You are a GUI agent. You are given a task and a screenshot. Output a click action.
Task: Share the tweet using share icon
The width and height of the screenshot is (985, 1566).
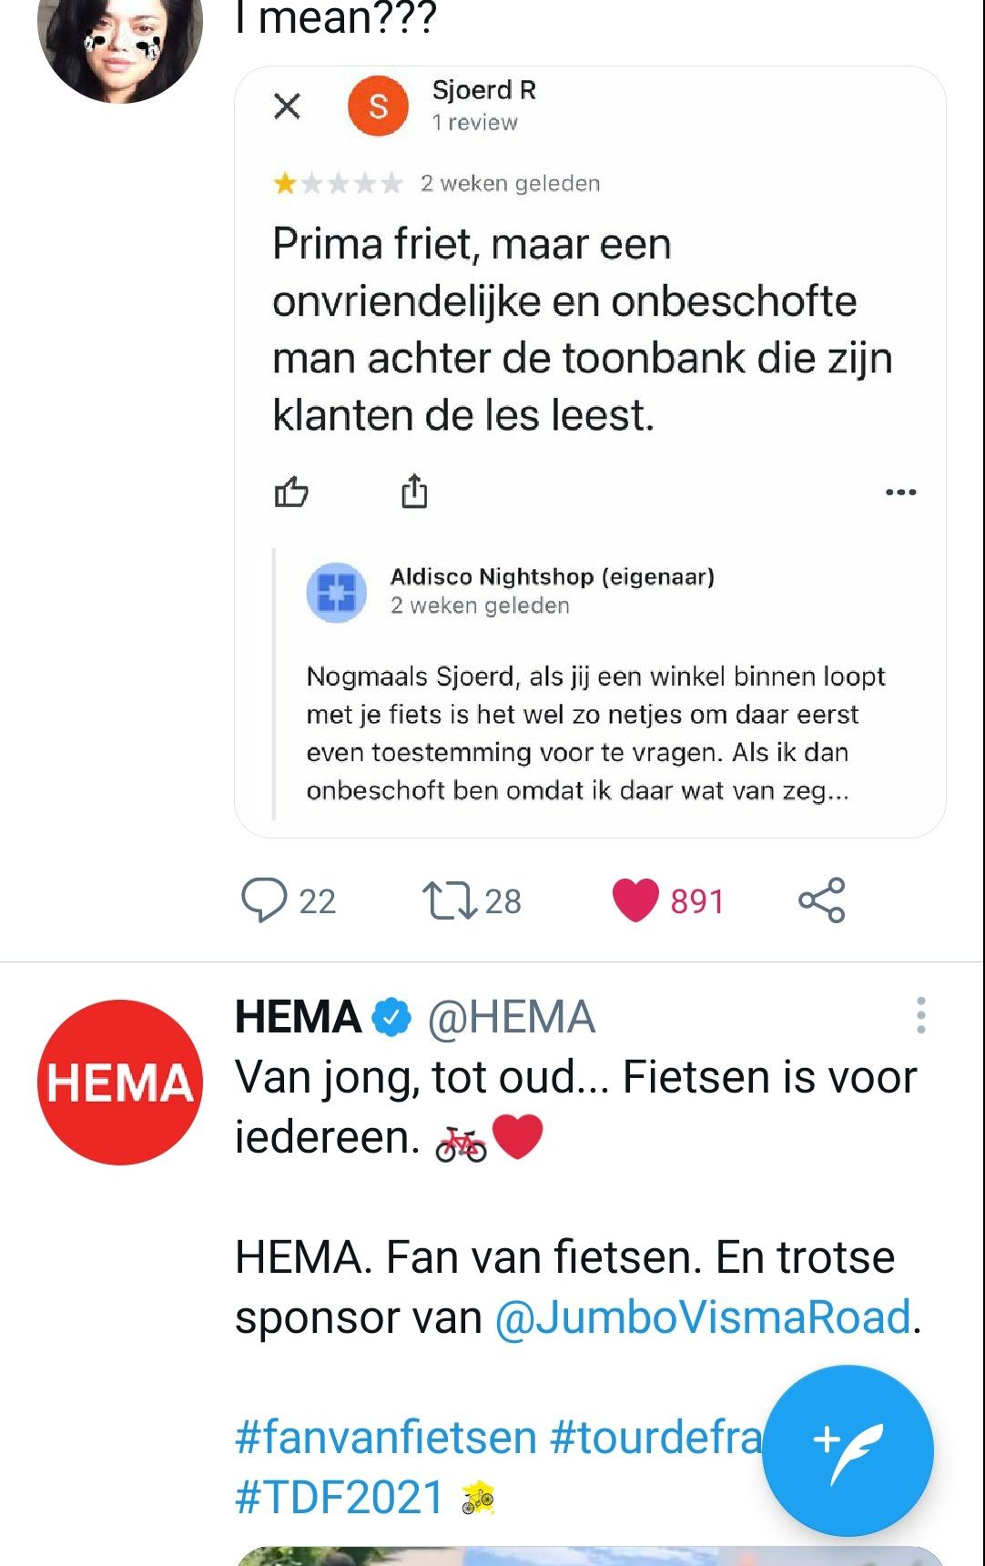pos(822,900)
